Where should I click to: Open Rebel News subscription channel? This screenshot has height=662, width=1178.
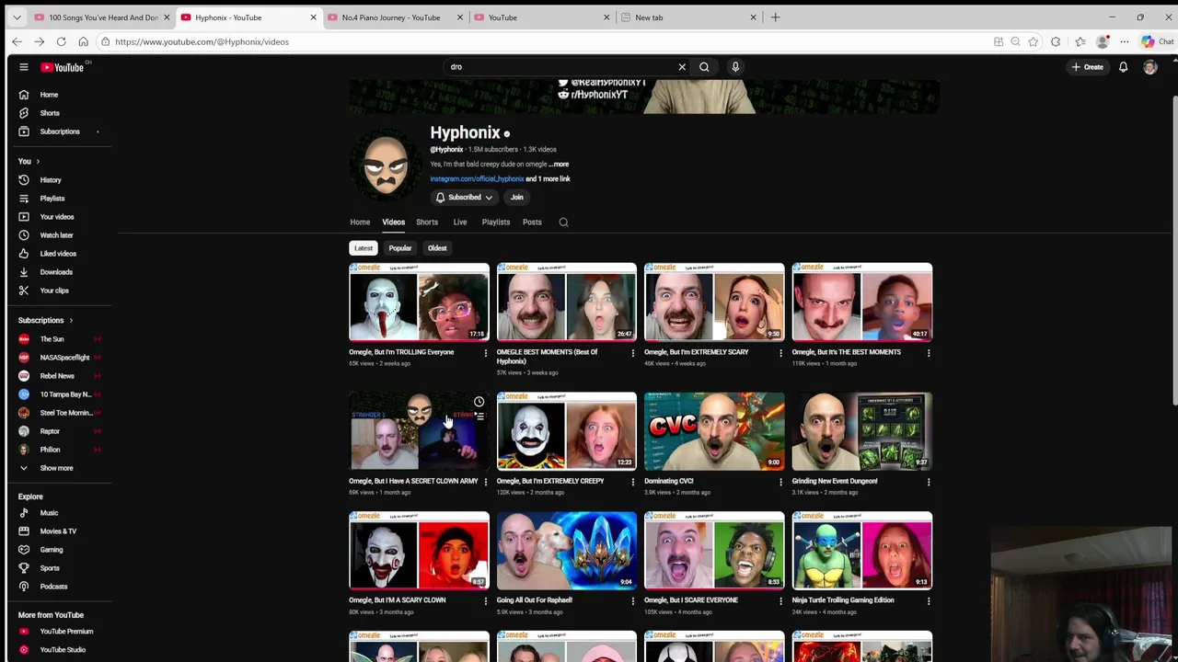coord(57,376)
